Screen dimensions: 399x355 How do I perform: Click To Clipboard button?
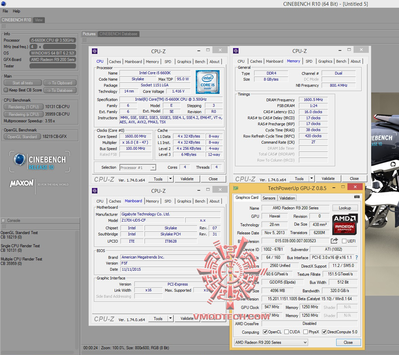pos(60,83)
